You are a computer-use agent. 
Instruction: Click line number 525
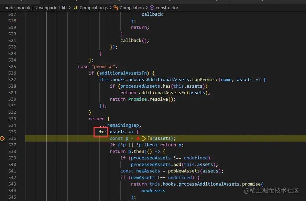point(12,67)
